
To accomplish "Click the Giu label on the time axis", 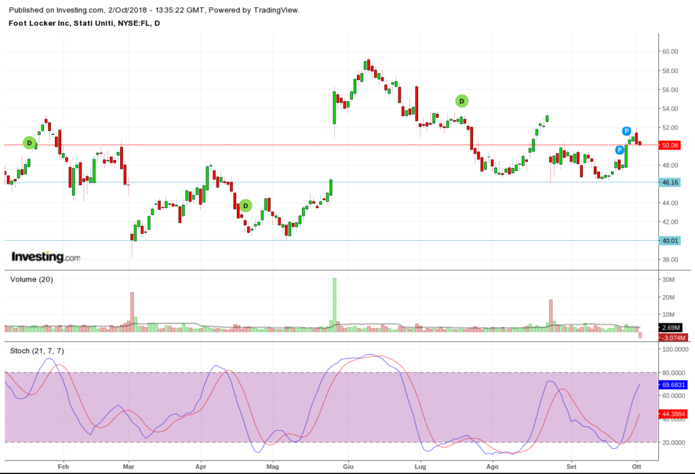I will pyautogui.click(x=348, y=467).
